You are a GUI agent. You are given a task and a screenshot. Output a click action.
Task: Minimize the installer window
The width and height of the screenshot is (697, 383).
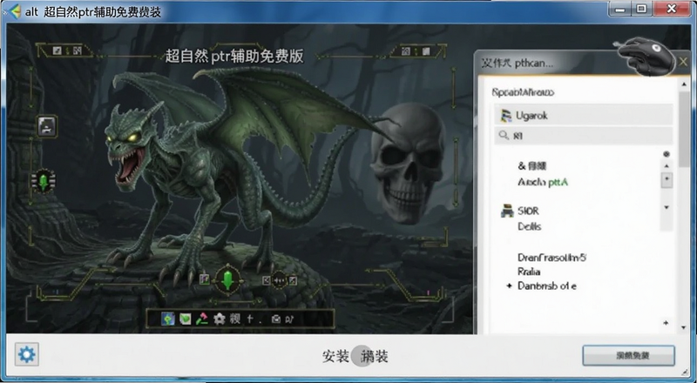point(620,9)
